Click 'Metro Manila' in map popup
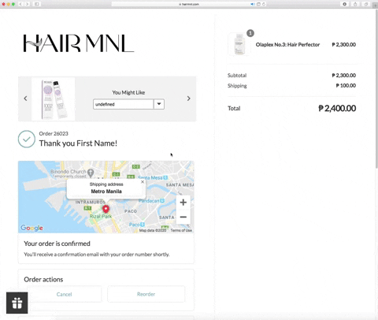 pos(106,192)
